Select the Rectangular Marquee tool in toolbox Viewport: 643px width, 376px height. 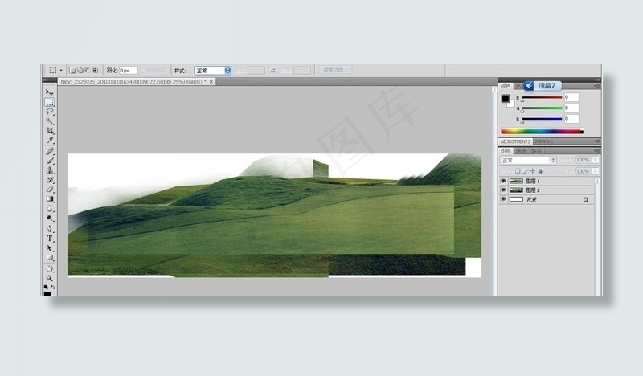(x=50, y=102)
